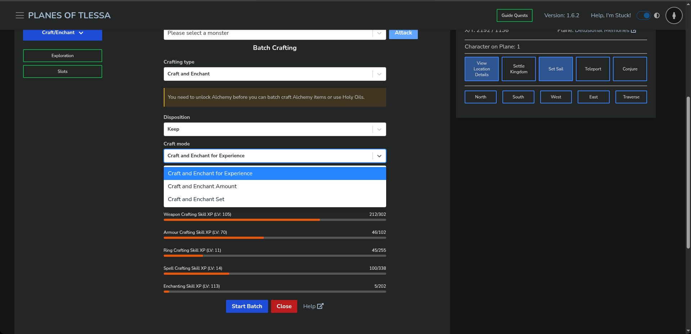The image size is (691, 334).
Task: Select Craft and Enchant Amount option
Action: (x=275, y=186)
